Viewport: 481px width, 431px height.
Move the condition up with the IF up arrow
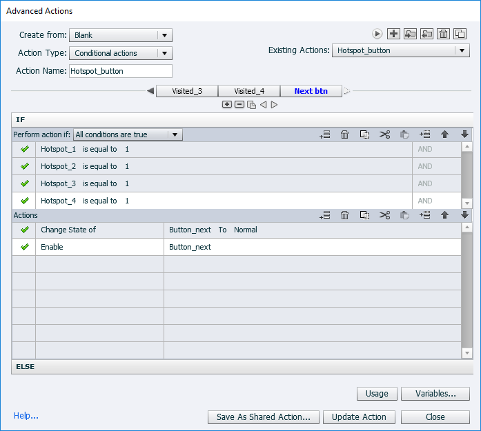(x=445, y=134)
